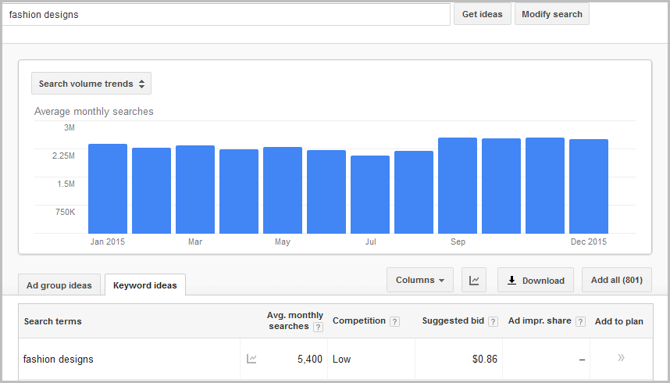The width and height of the screenshot is (670, 383).
Task: Focus the fashion designs search field
Action: tap(226, 15)
